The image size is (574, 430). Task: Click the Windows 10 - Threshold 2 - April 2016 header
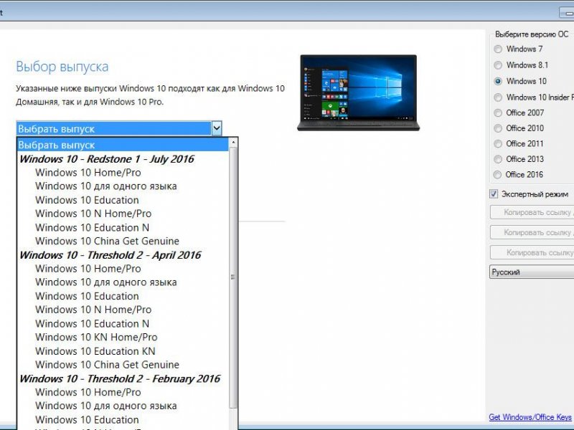[x=123, y=255]
